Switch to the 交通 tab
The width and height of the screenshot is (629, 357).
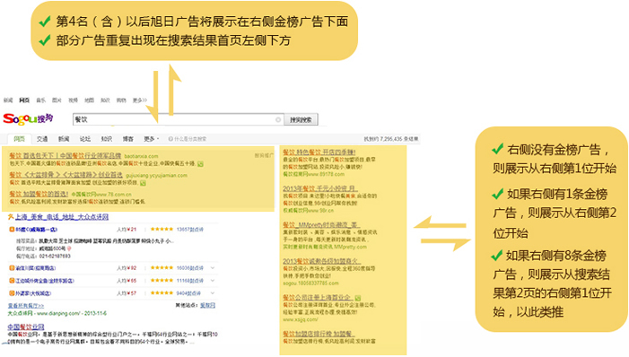pyautogui.click(x=42, y=139)
